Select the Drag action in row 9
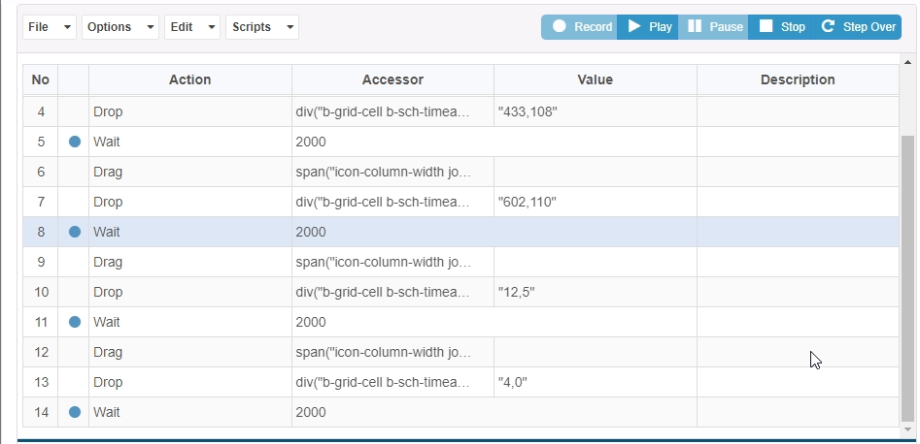920x444 pixels. pyautogui.click(x=189, y=262)
